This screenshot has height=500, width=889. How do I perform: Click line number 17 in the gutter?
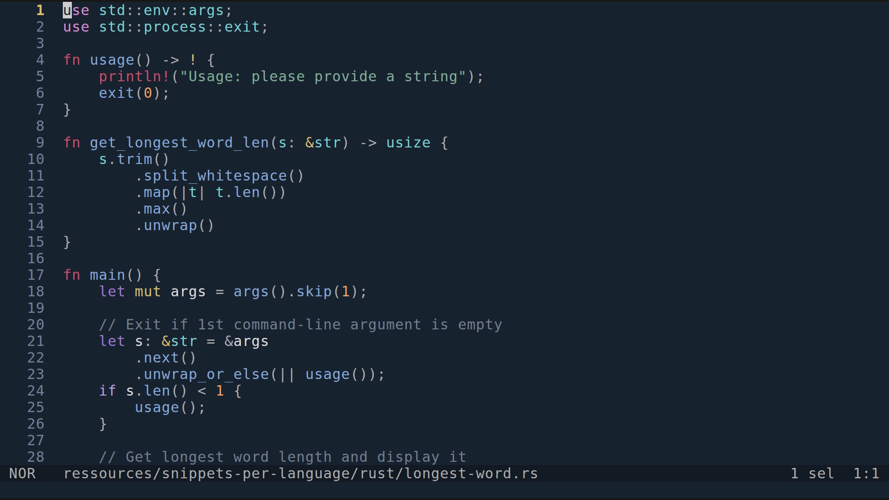click(36, 275)
